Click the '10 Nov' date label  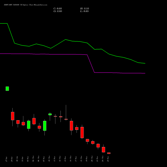point(49,159)
